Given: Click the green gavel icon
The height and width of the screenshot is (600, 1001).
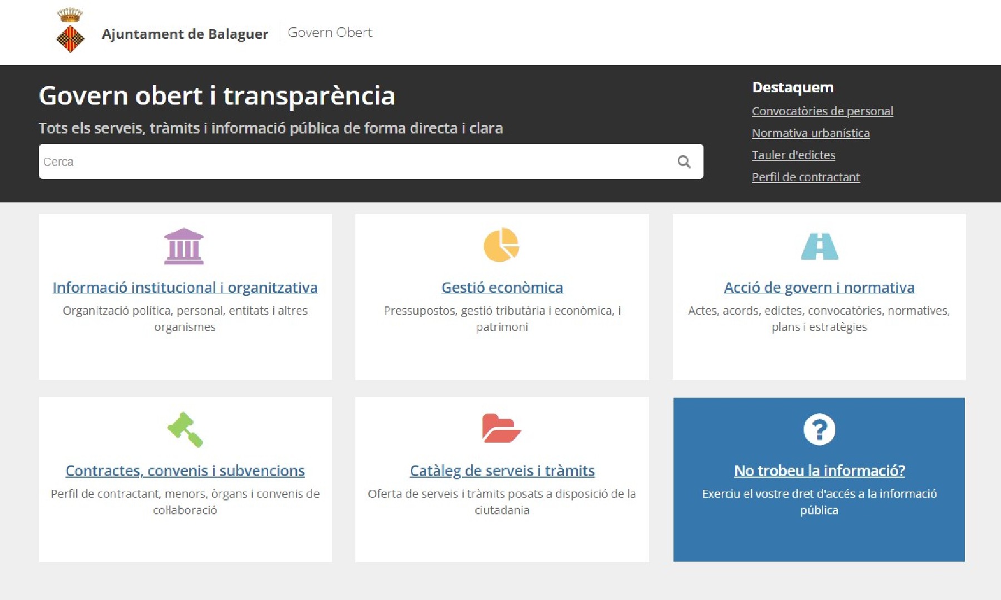Looking at the screenshot, I should [185, 429].
